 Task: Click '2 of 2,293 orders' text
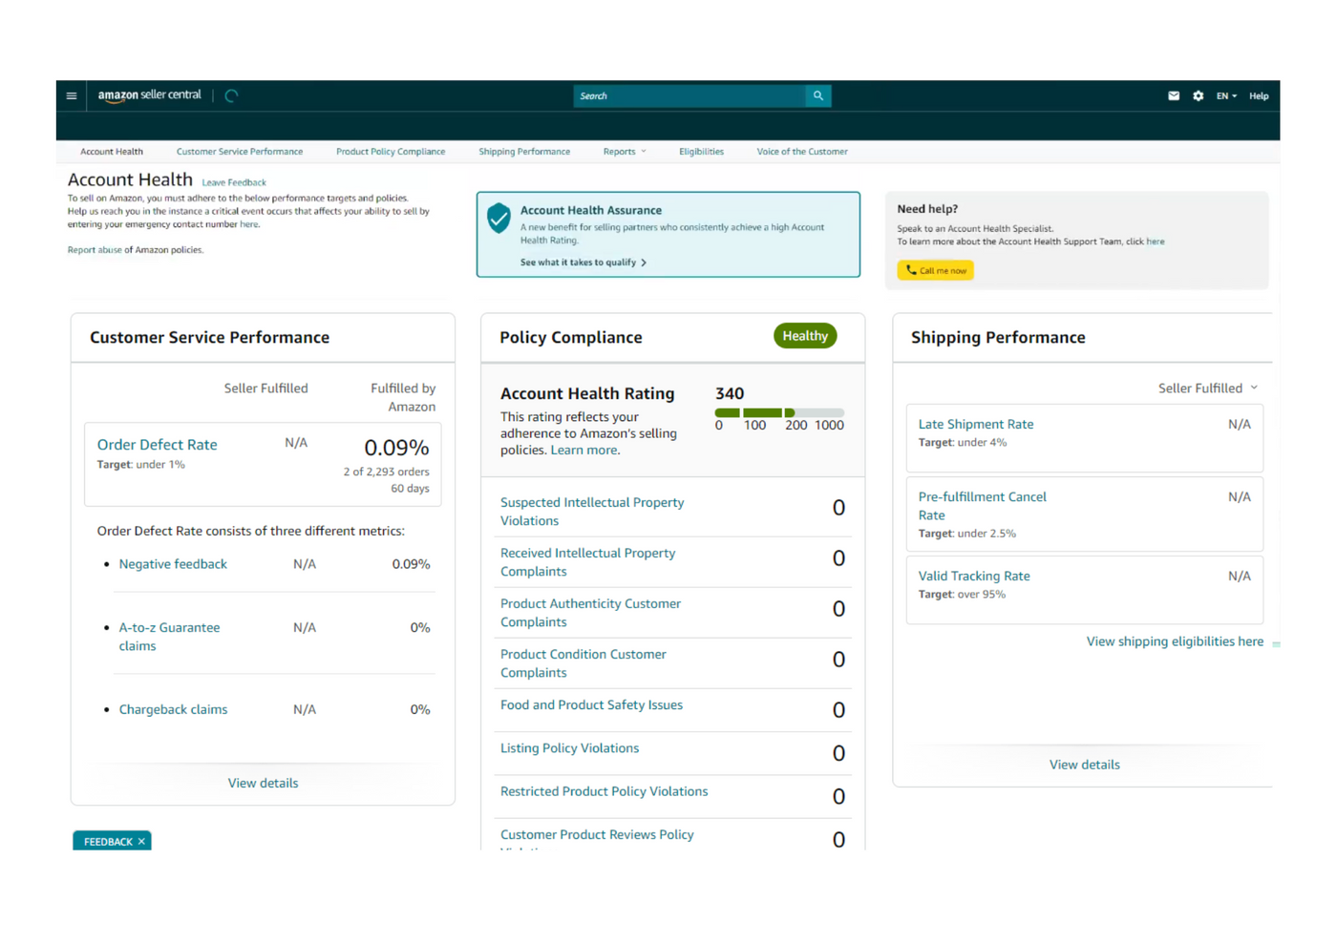click(x=386, y=472)
